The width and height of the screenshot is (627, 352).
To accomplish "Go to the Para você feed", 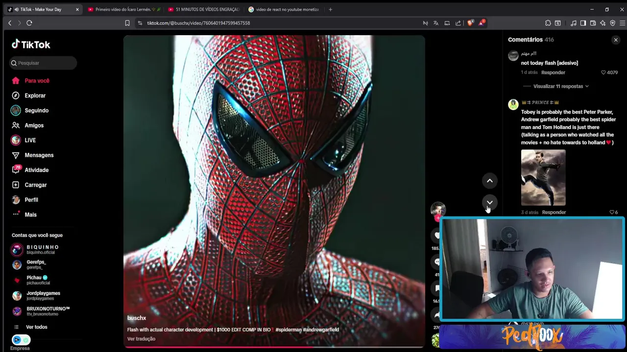I will [x=30, y=81].
